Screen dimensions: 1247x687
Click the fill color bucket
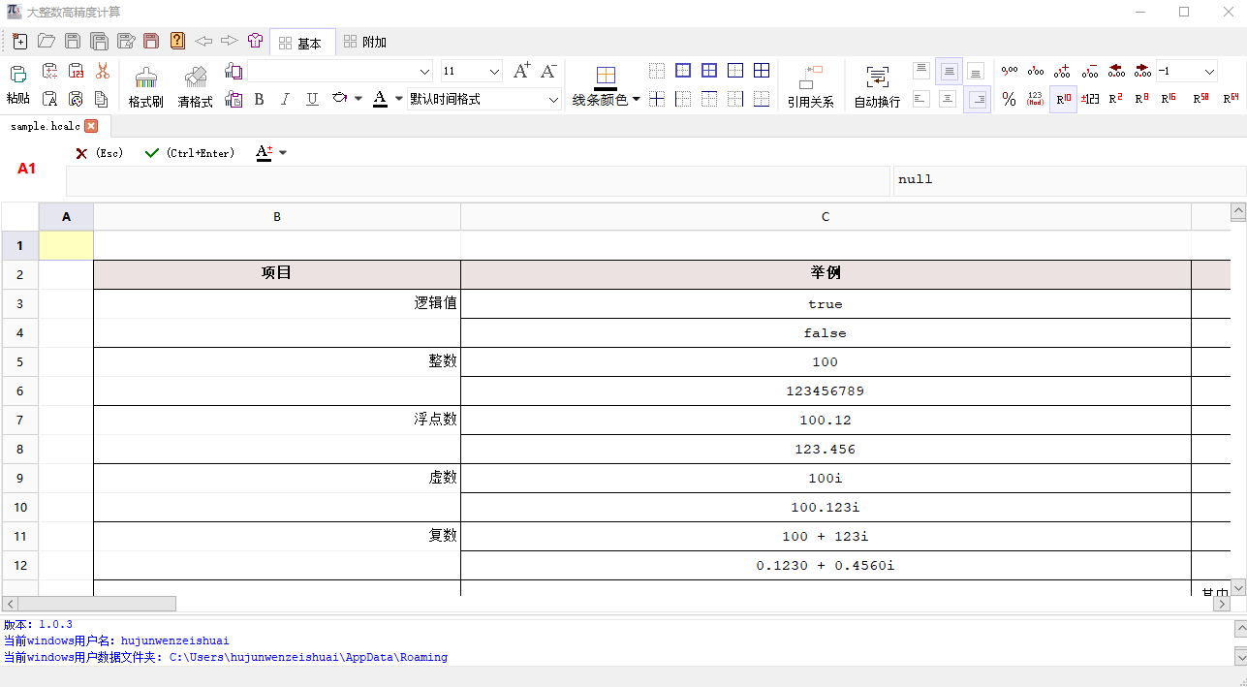click(x=339, y=99)
